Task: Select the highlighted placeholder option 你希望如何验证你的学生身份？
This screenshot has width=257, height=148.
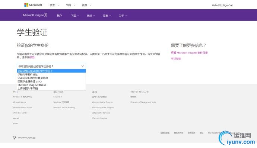Action: coord(51,71)
